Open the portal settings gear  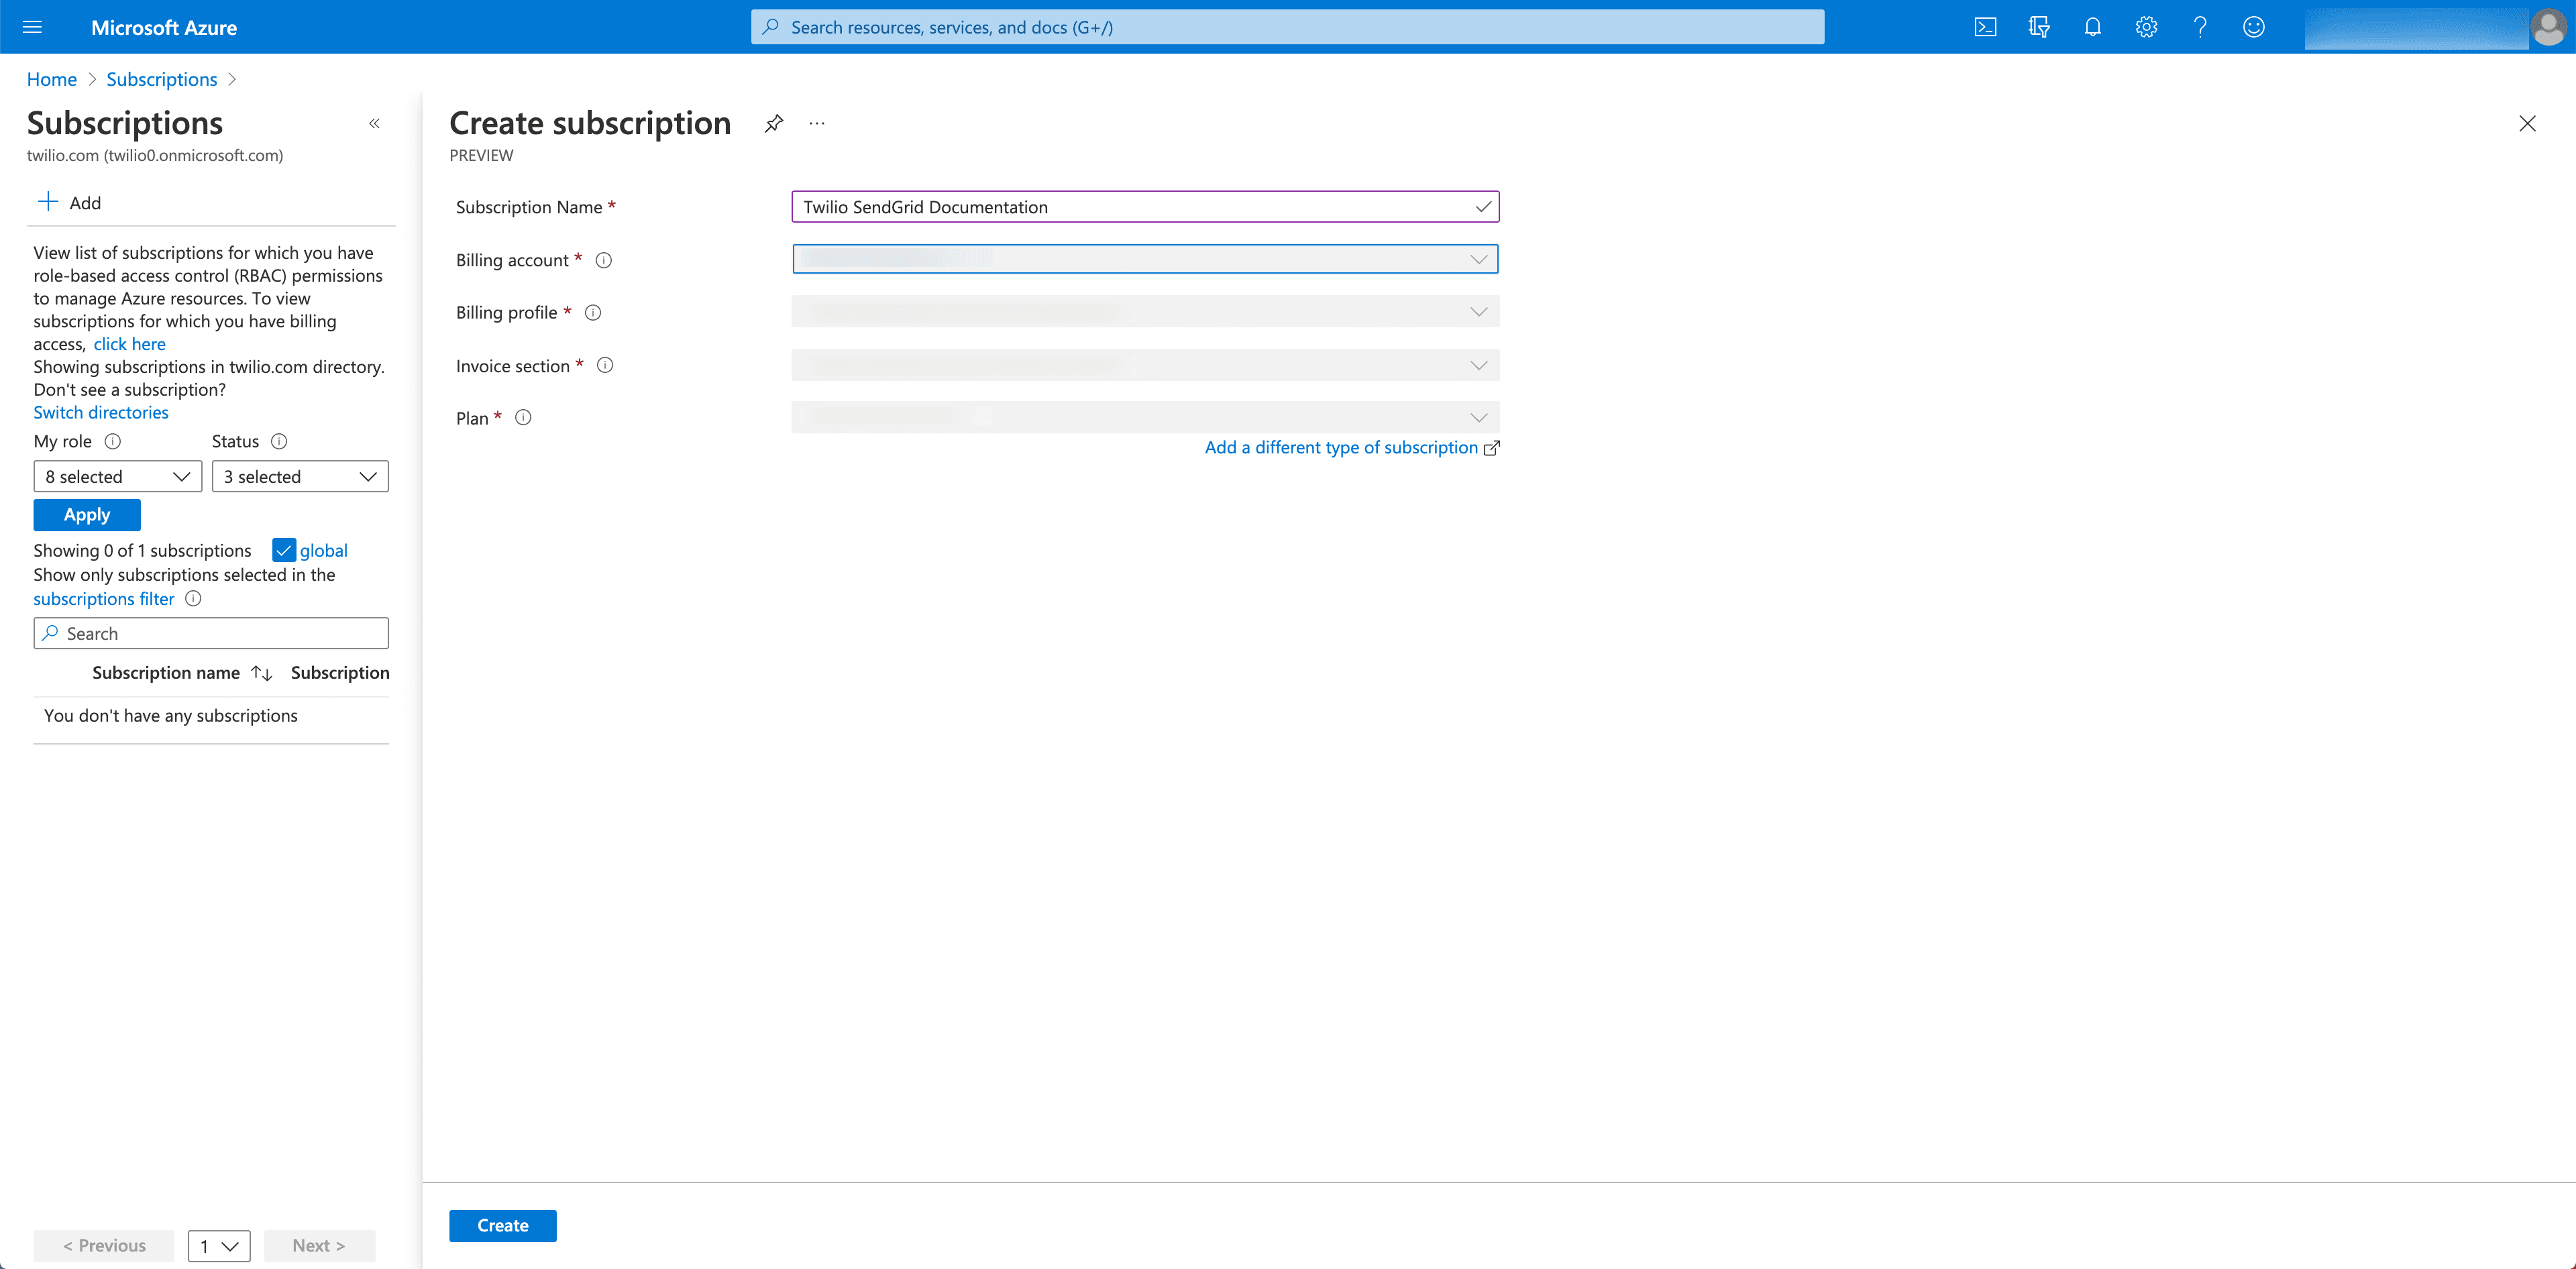(x=2145, y=27)
